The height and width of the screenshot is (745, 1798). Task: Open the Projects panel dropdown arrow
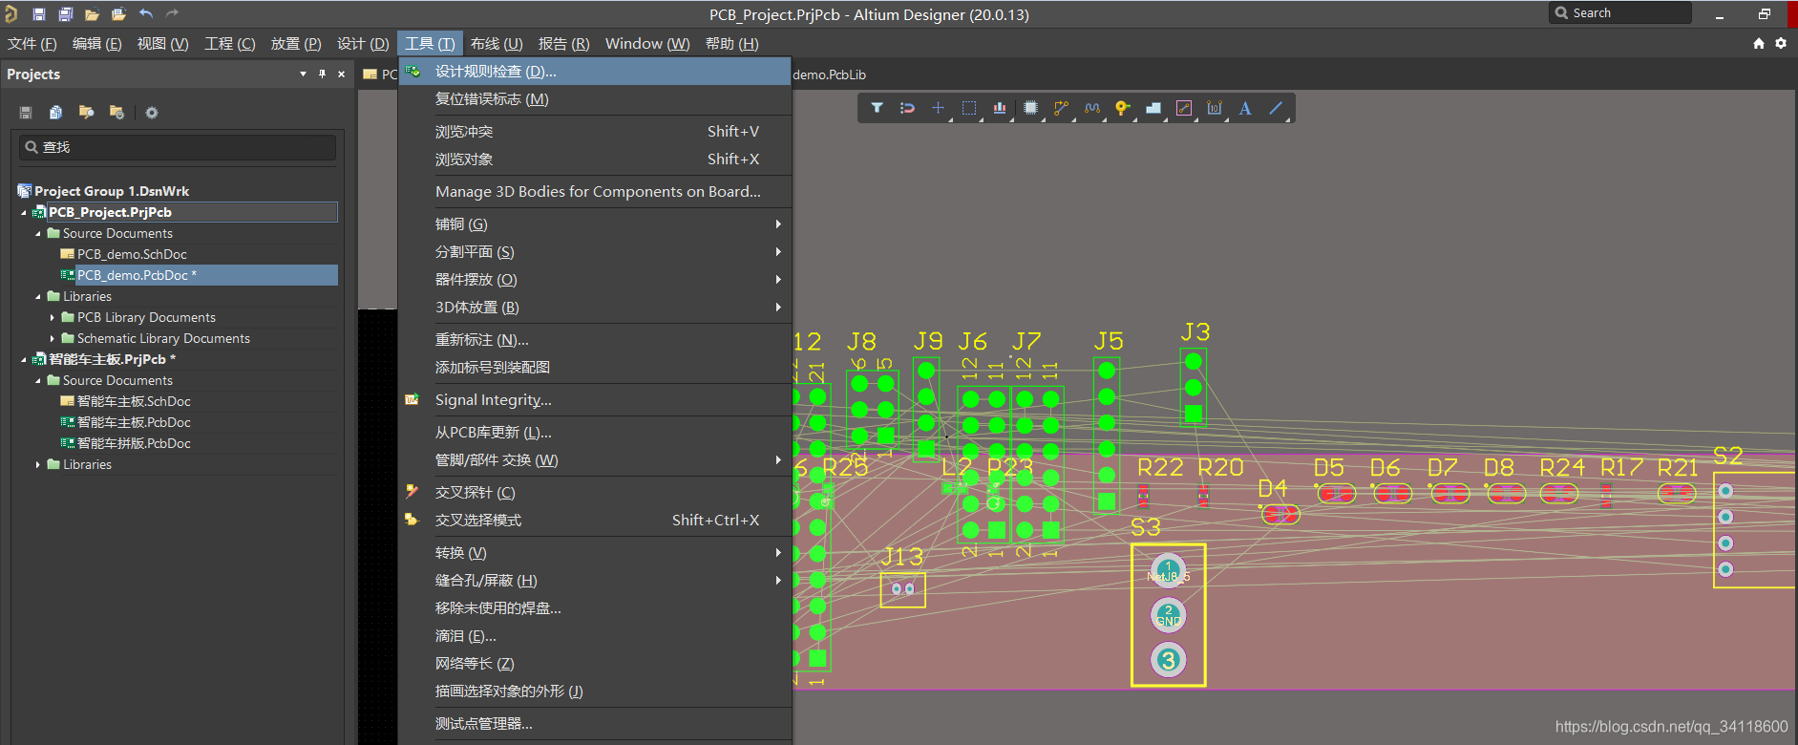pyautogui.click(x=303, y=74)
